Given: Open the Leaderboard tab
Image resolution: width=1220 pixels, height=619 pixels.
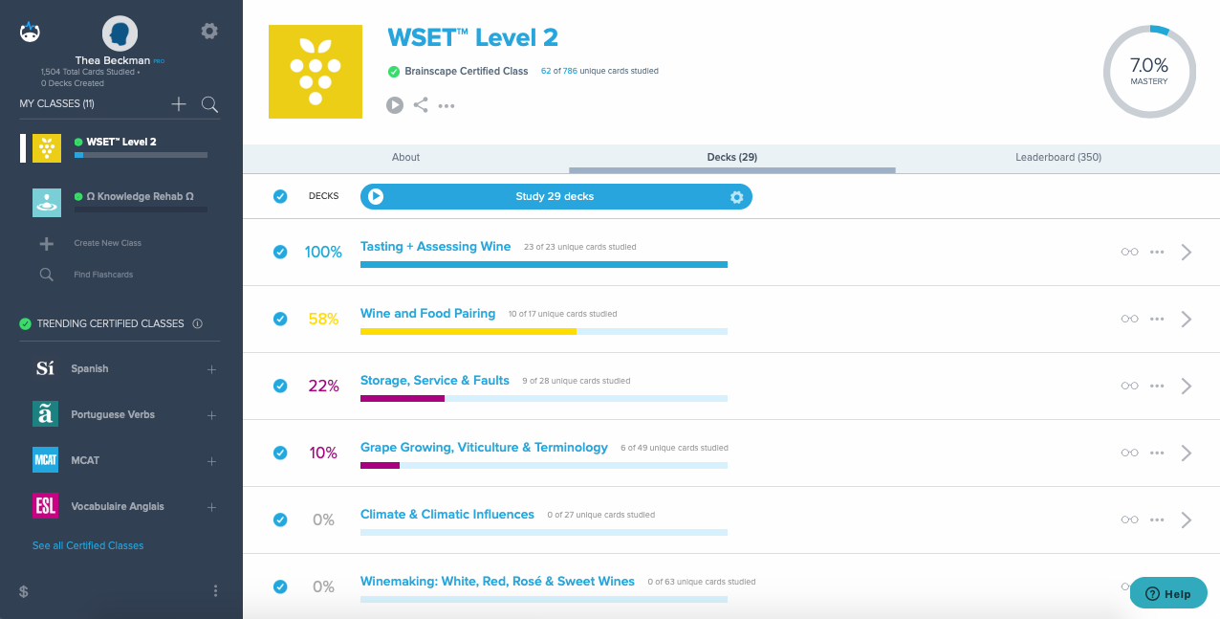Looking at the screenshot, I should (1058, 157).
